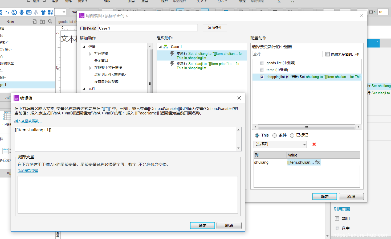
Task: Click the fx icon beside shuliang value
Action: click(x=317, y=162)
